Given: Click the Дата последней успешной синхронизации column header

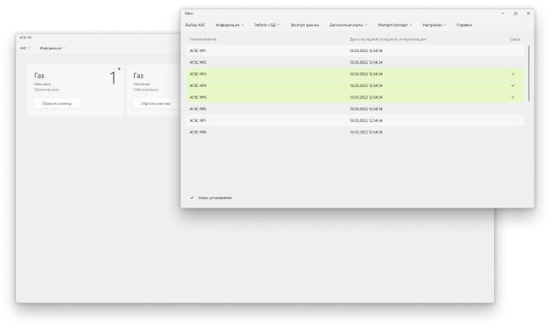Looking at the screenshot, I should 387,39.
